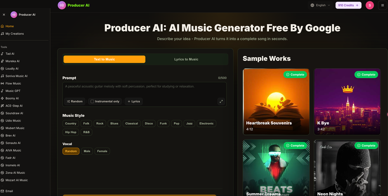Select the Hip Hop music style
This screenshot has height=196, width=388.
coord(71,132)
